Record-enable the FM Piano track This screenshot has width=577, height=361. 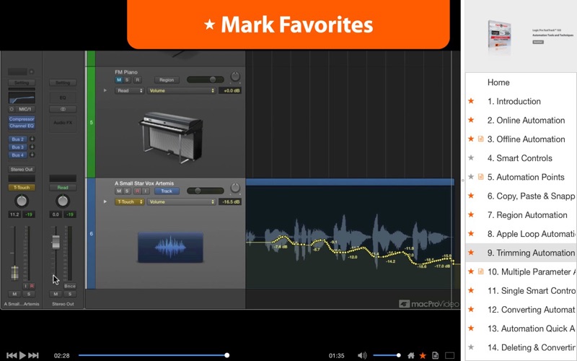(137, 79)
